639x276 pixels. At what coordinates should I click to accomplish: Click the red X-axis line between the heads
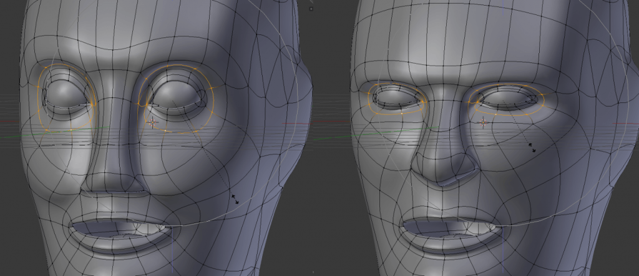pos(331,122)
